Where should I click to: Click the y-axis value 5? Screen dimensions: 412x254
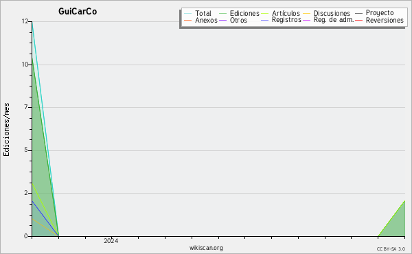click(26, 150)
